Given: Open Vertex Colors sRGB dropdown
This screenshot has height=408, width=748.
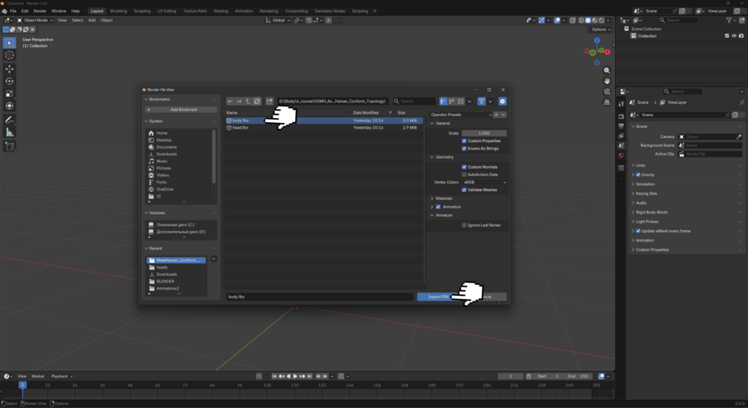Looking at the screenshot, I should click(x=485, y=182).
